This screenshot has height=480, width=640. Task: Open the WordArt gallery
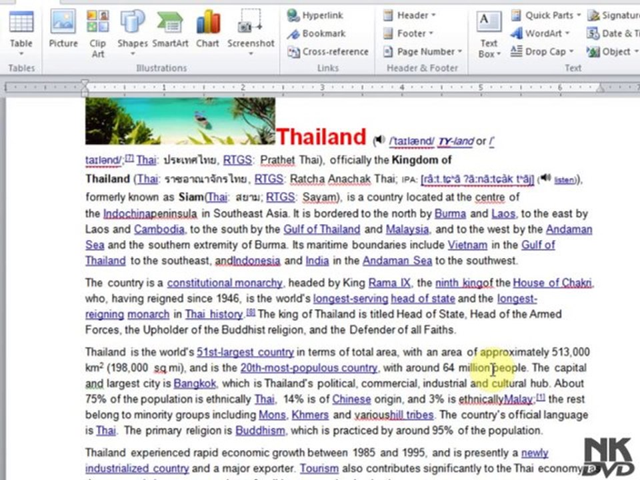point(541,33)
